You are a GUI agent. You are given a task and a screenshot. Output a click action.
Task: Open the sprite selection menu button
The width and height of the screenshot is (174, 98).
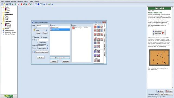tap(46, 30)
